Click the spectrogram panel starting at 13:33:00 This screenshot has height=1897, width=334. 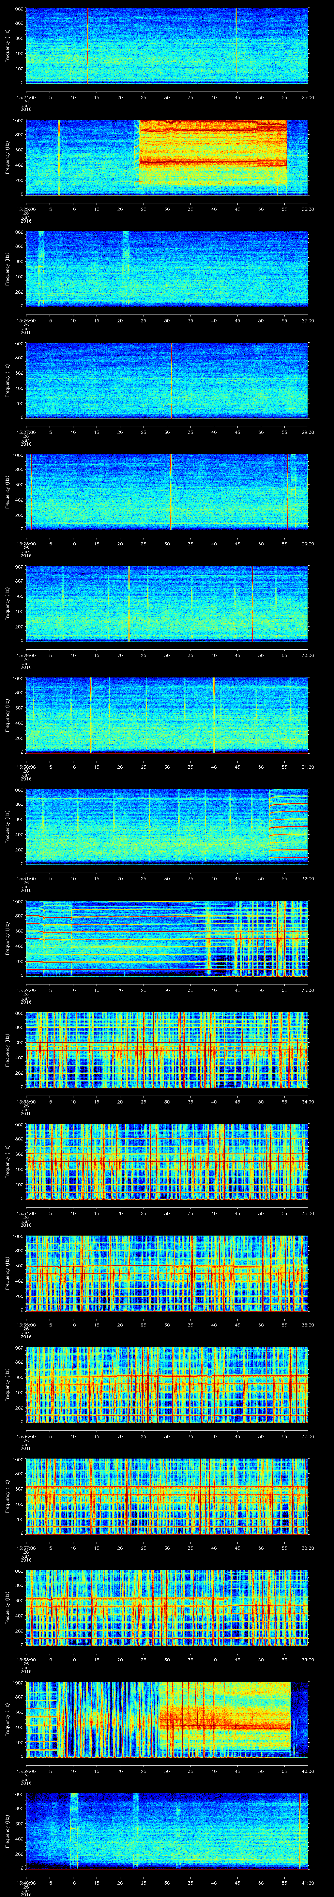(x=167, y=1050)
